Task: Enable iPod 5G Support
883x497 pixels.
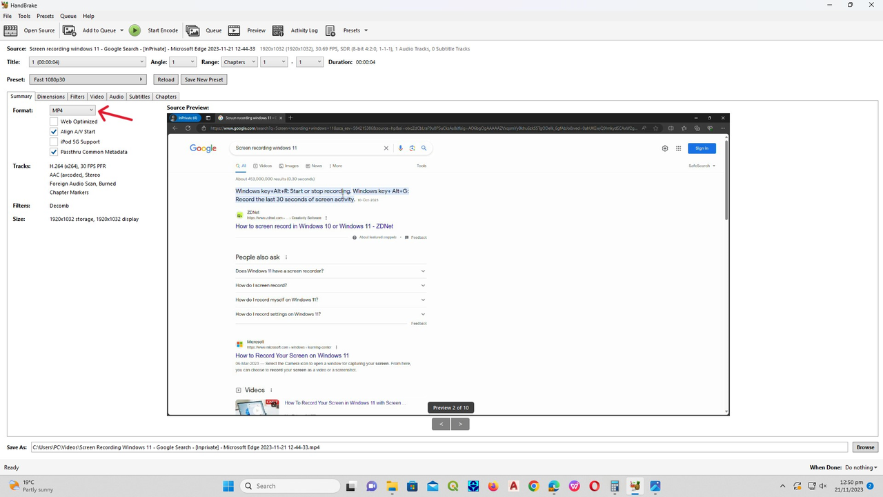Action: pos(54,142)
